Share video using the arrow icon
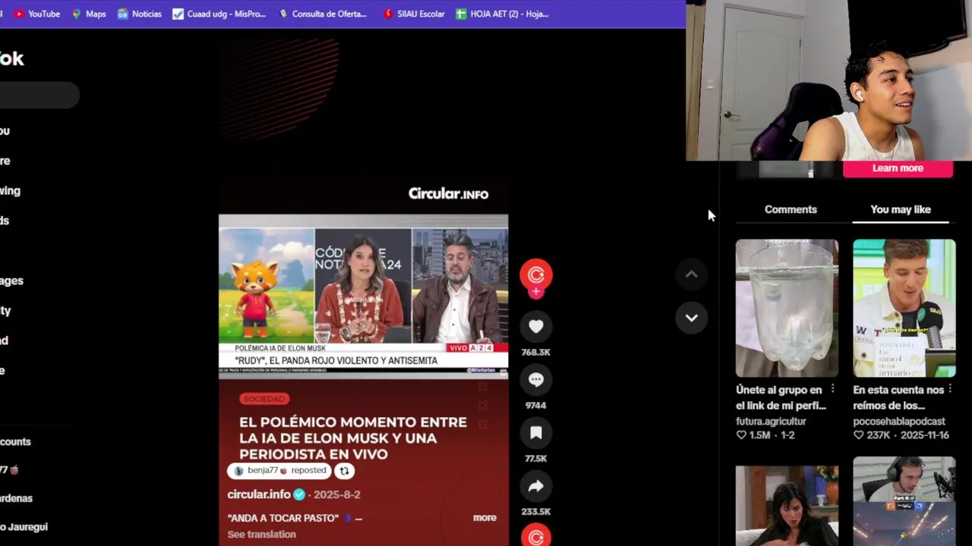This screenshot has height=546, width=972. point(536,486)
